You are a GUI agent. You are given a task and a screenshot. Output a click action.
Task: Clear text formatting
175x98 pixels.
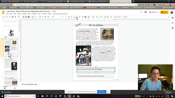tap(111, 17)
